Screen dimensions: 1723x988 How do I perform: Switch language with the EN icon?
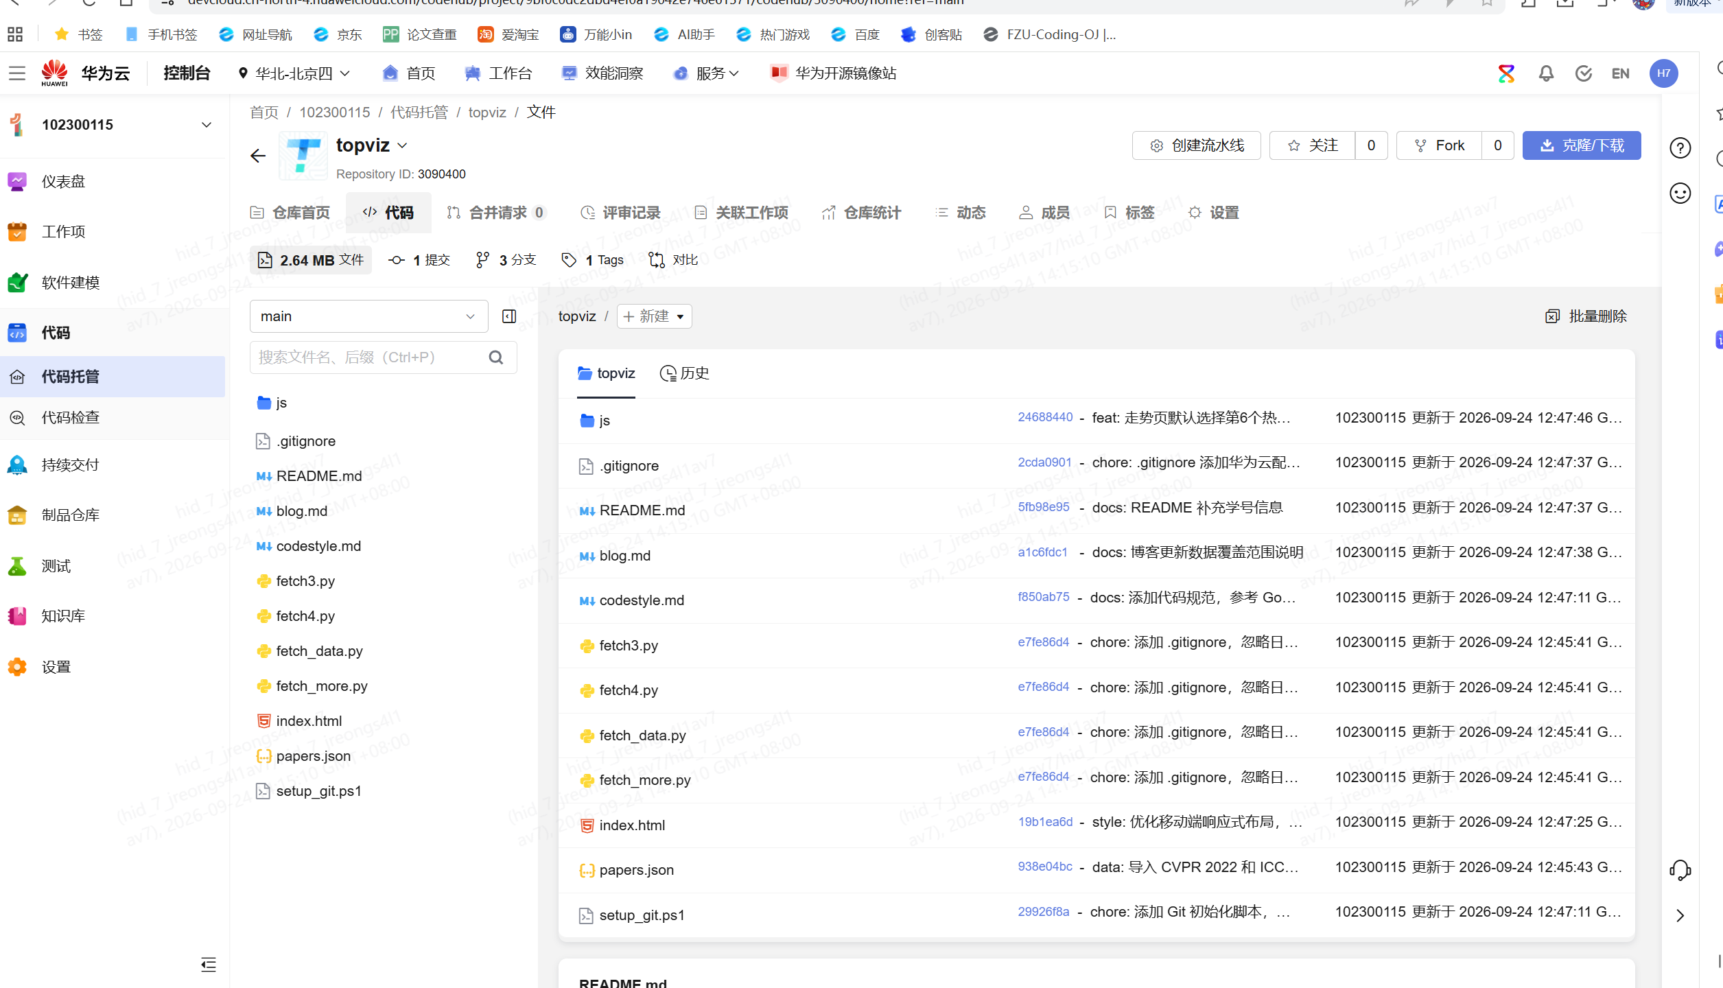pyautogui.click(x=1620, y=73)
